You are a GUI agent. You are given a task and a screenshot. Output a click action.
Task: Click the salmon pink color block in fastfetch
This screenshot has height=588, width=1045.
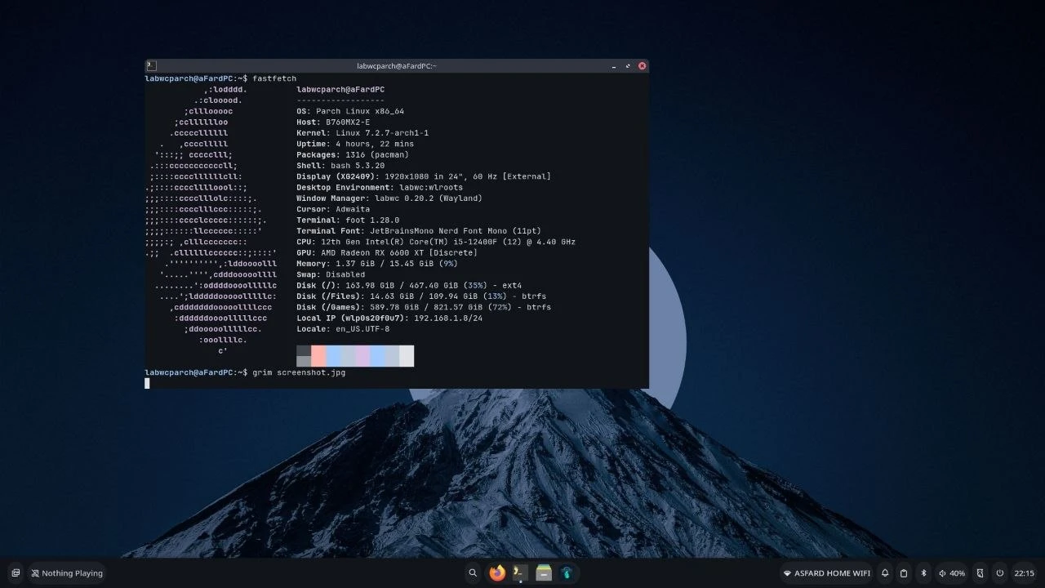pyautogui.click(x=318, y=356)
